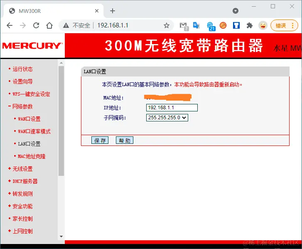Reload the router page
This screenshot has height=249, width=302.
pyautogui.click(x=36, y=25)
